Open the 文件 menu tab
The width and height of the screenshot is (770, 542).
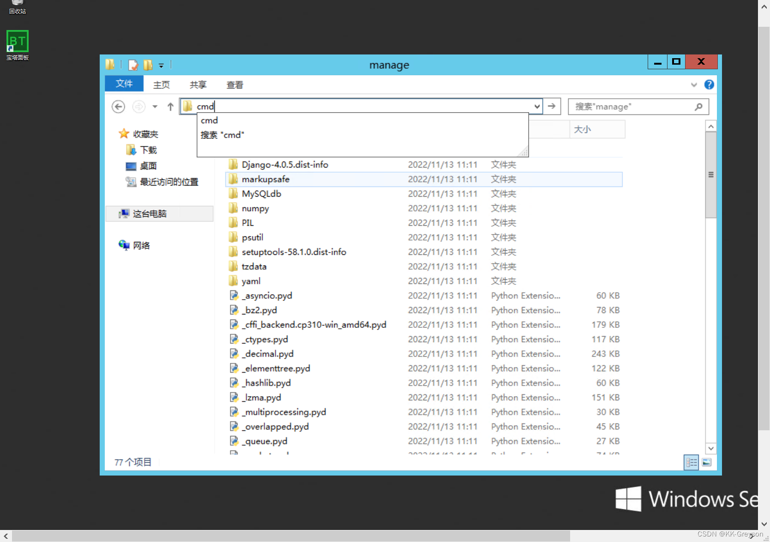point(124,84)
